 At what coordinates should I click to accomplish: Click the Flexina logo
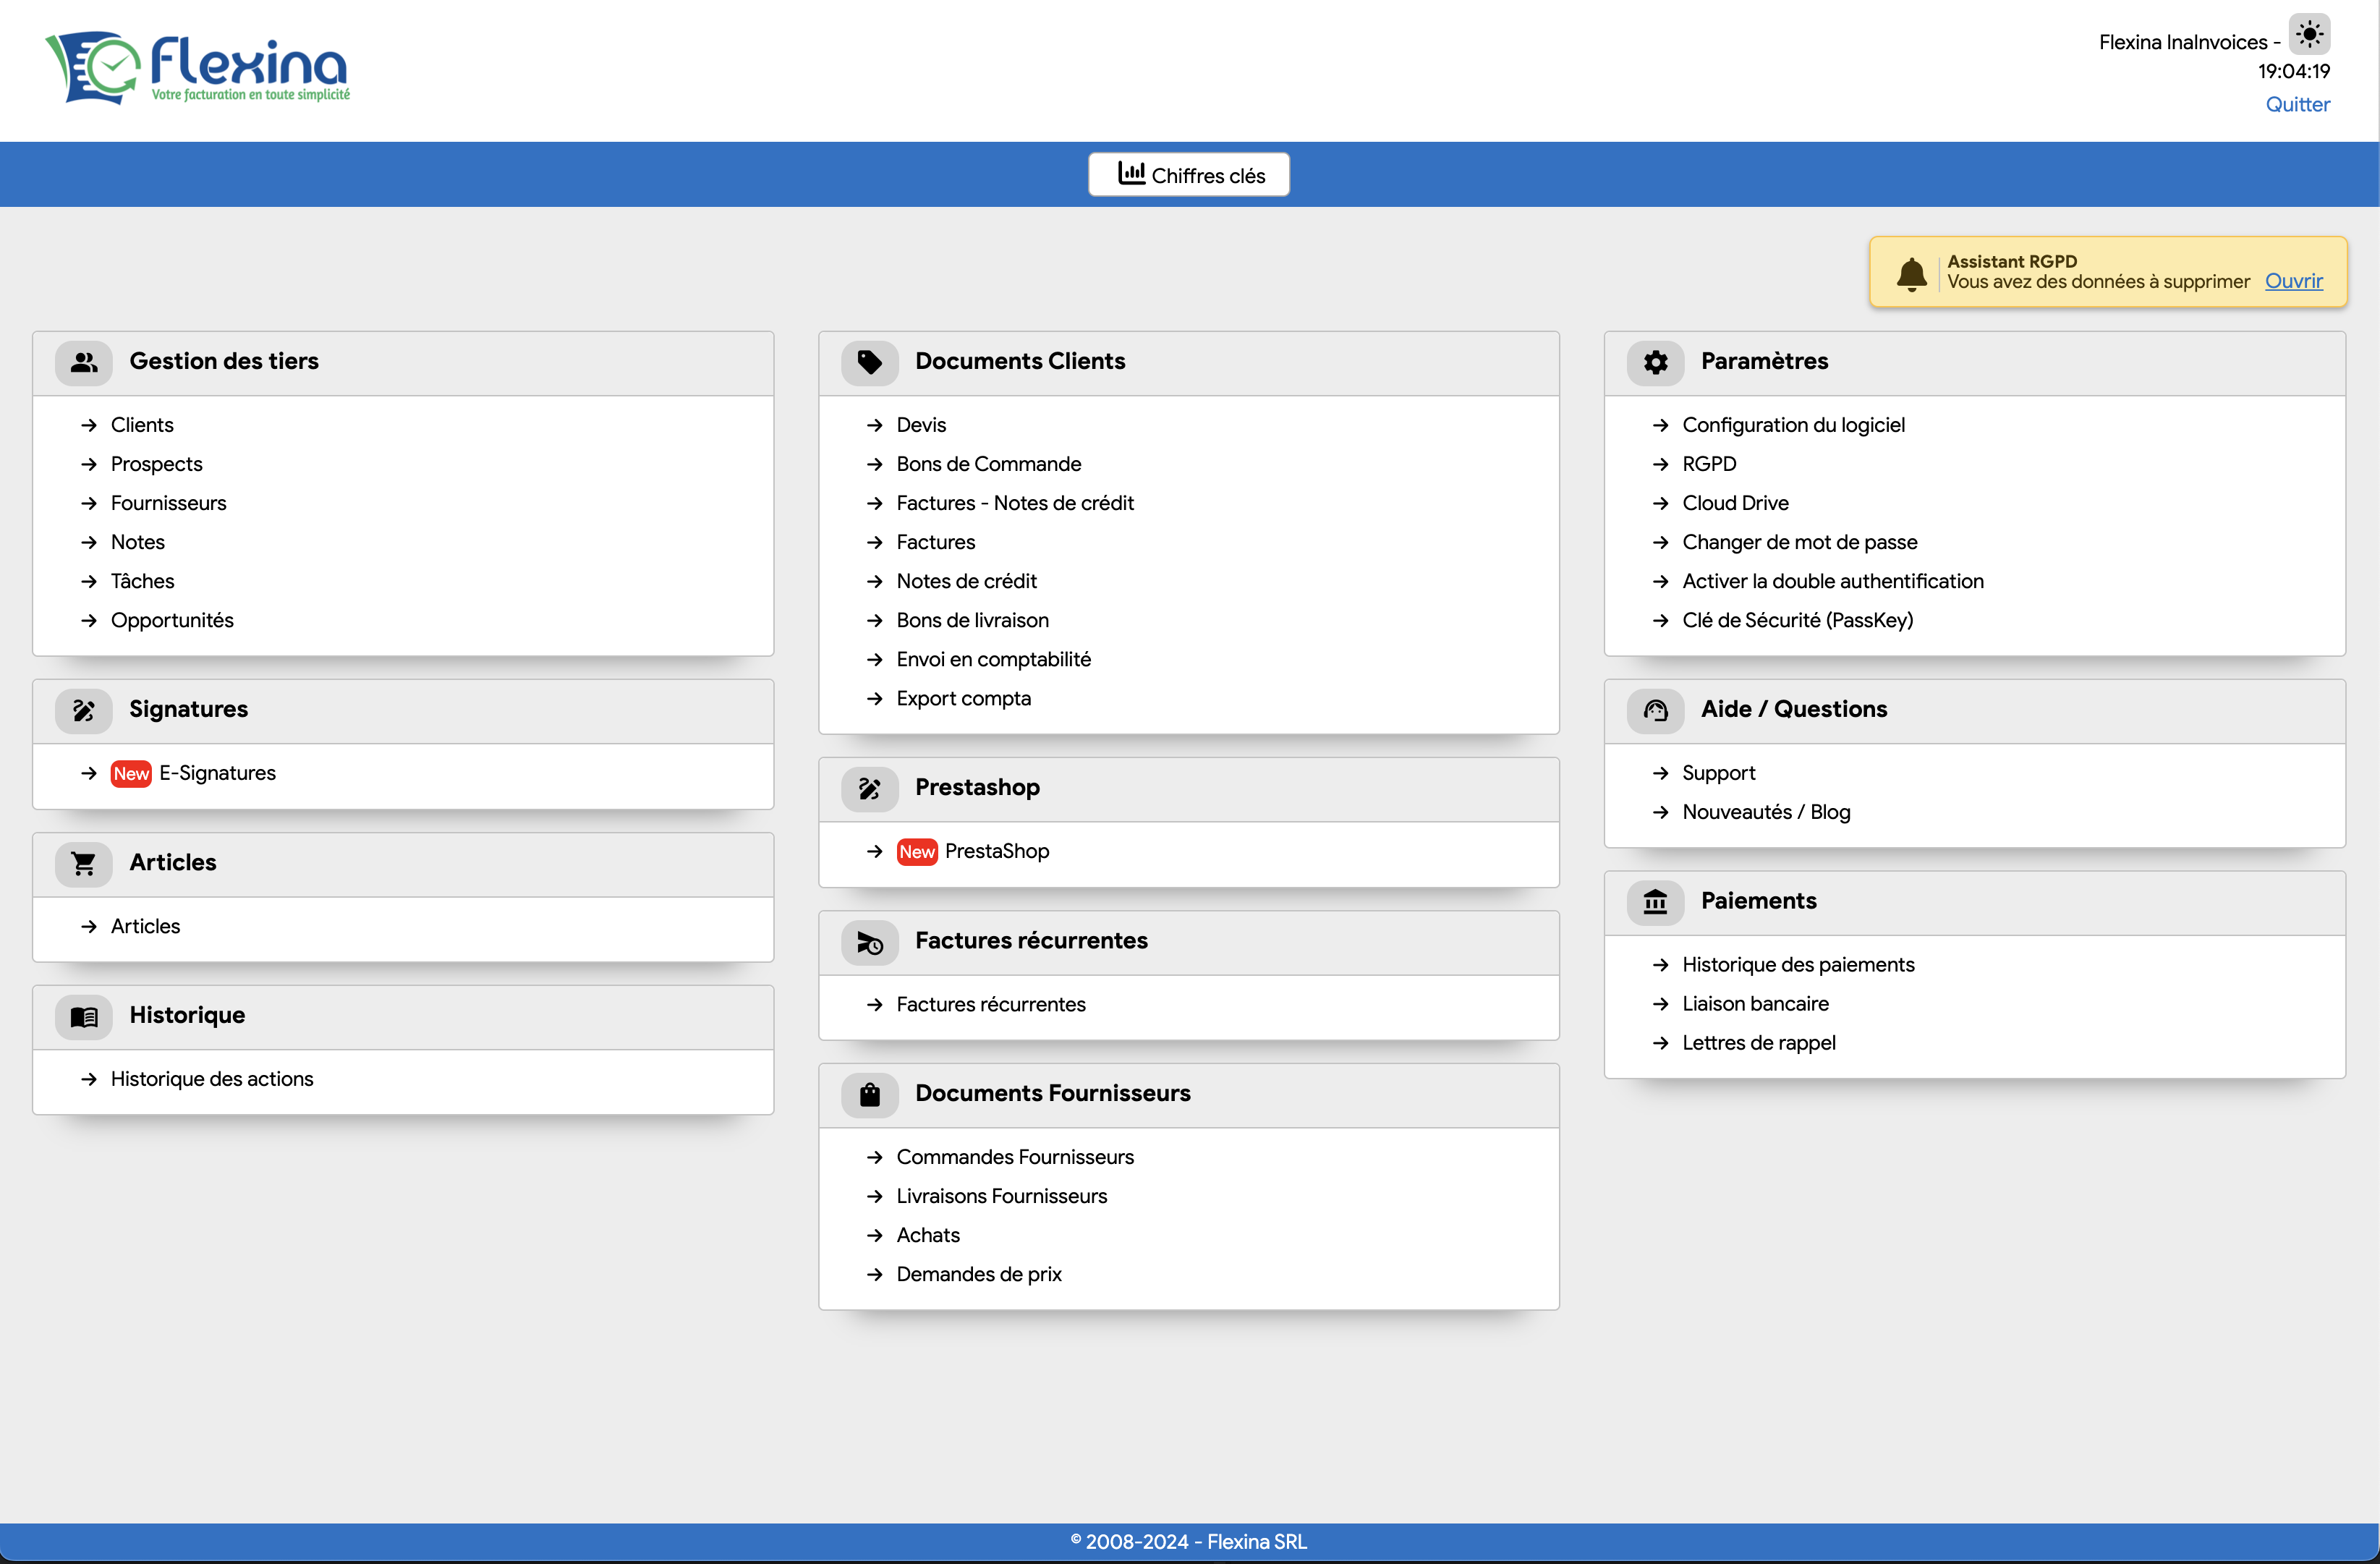coord(197,67)
